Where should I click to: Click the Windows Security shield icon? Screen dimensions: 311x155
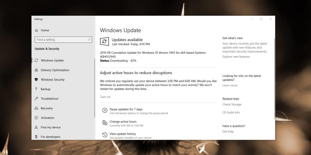[36, 80]
